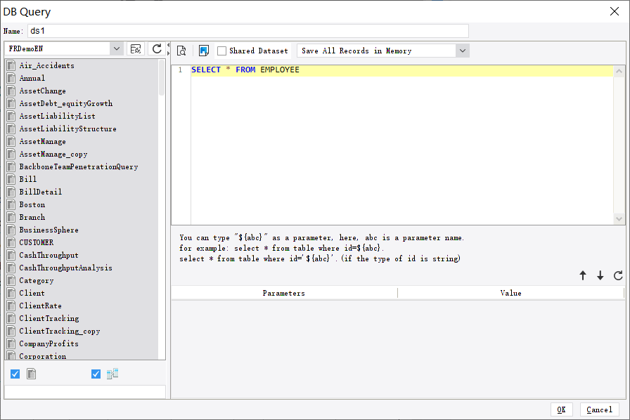The width and height of the screenshot is (630, 420).
Task: Confirm the query with OK
Action: 562,409
